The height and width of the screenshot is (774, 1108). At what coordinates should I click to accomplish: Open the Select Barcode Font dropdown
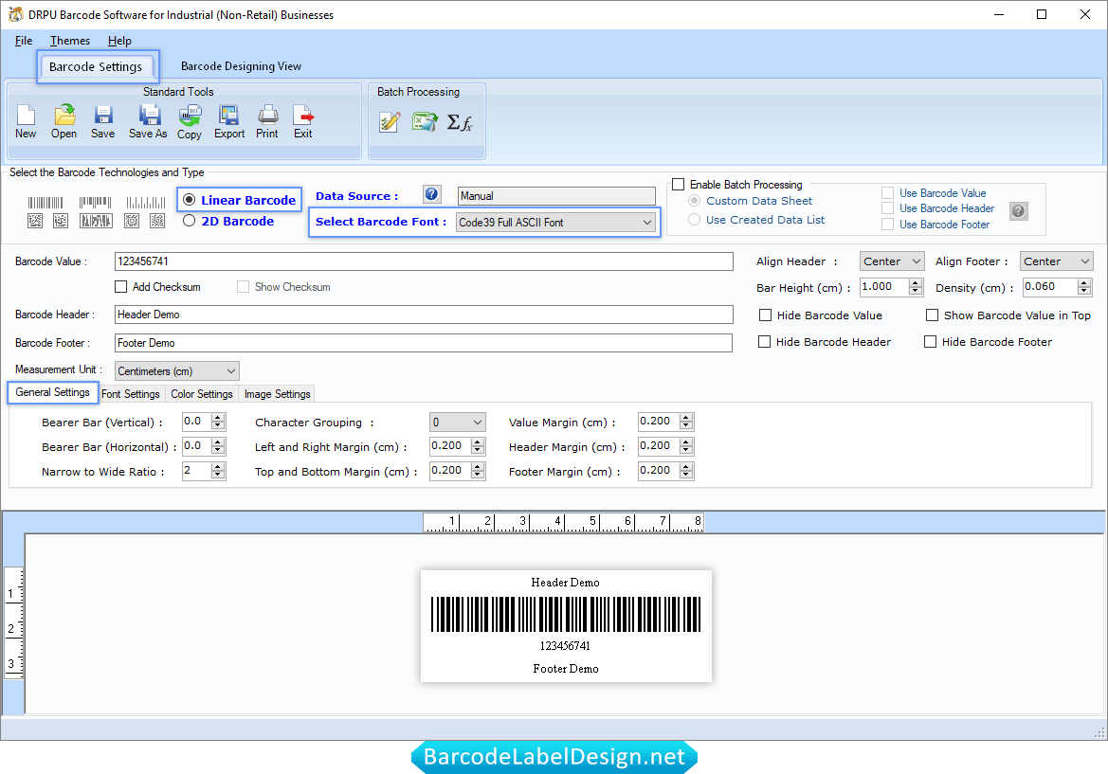(x=555, y=223)
